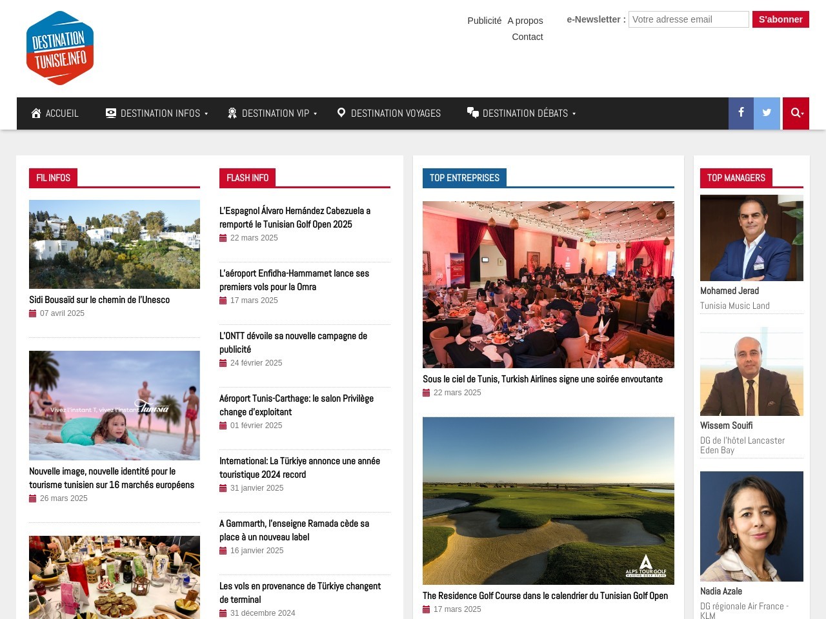Open Sidi Bousaïd Unesco article photo
Screen dimensions: 826x619
click(x=114, y=244)
